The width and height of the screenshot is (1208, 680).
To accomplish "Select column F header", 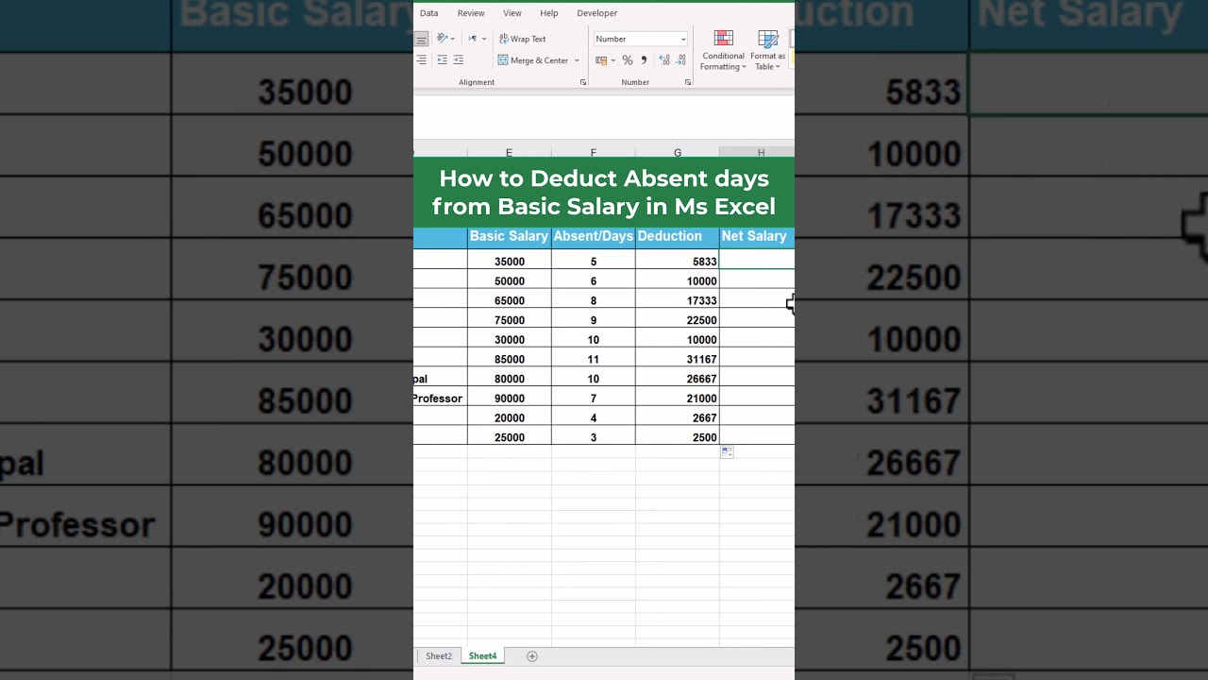I will (x=593, y=151).
